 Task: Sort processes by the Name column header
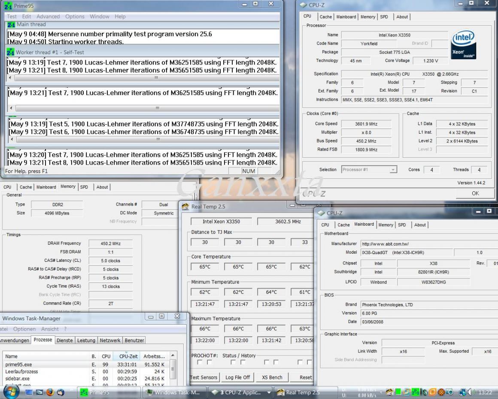tap(46, 356)
